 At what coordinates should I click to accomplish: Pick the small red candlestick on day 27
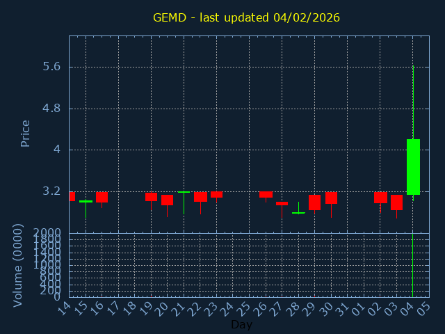click(282, 203)
